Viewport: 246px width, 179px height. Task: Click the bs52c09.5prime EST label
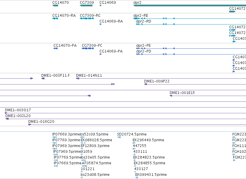94,134
